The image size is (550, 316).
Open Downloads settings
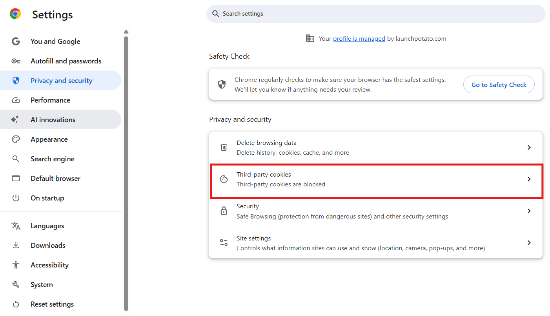(60, 246)
